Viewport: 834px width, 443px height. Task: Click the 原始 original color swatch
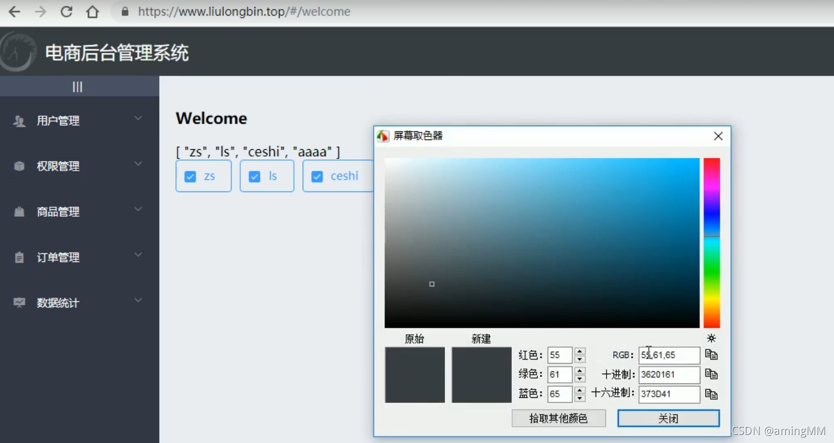[415, 375]
